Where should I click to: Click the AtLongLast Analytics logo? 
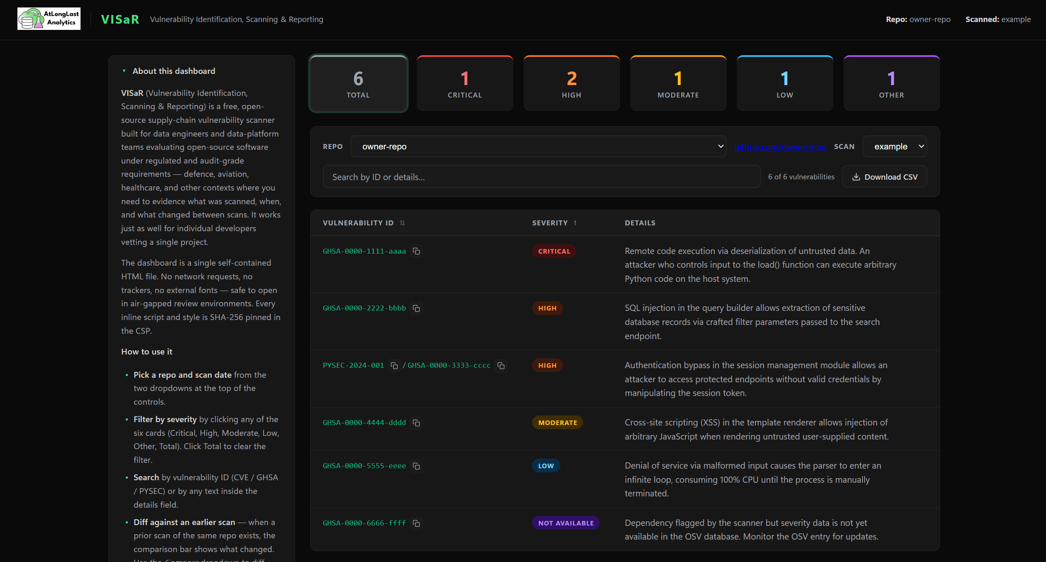click(49, 19)
